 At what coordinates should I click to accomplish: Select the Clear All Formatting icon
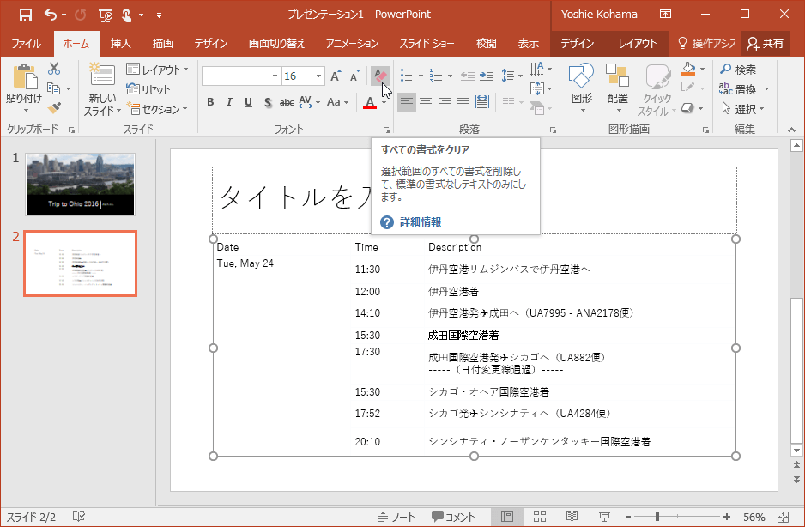pyautogui.click(x=379, y=76)
